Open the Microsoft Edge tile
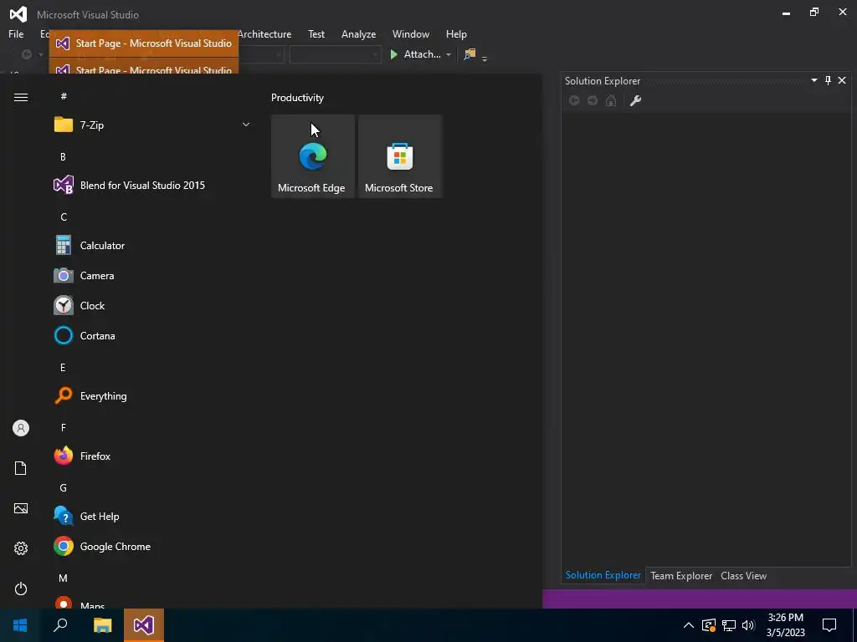 313,156
